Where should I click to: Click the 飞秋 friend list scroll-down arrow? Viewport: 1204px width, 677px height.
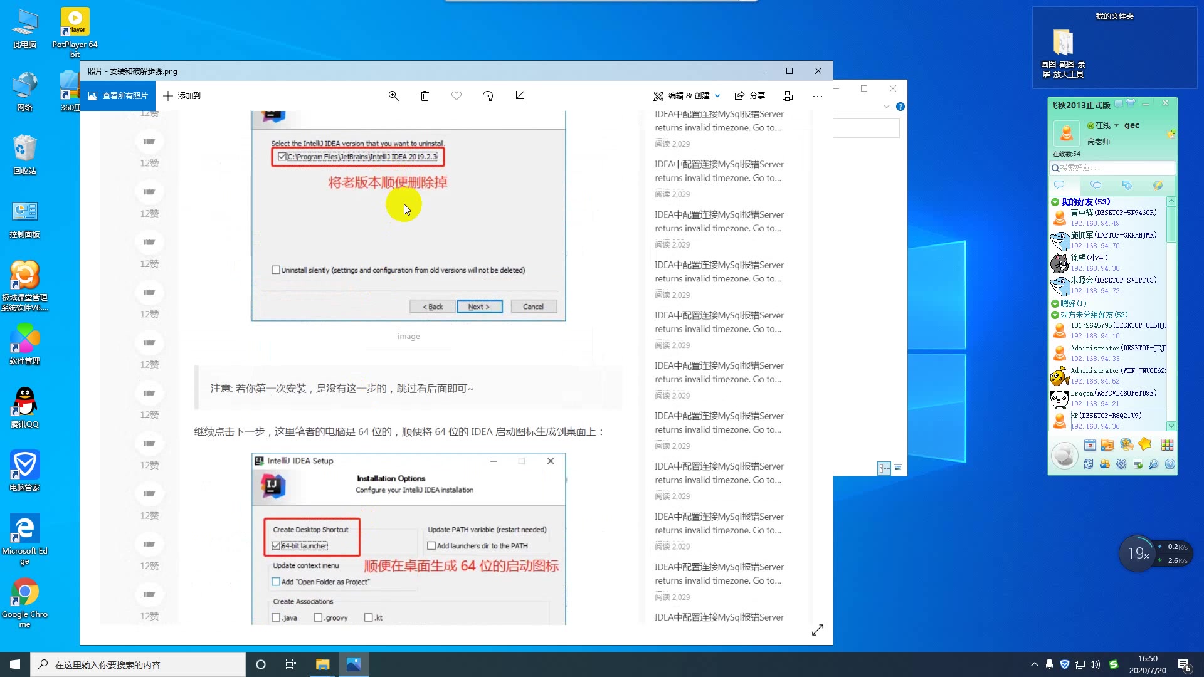1171,426
